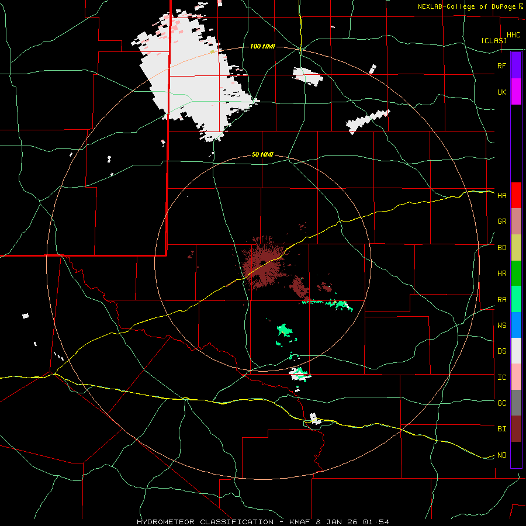Click the '01:54' time stamp
The height and width of the screenshot is (526, 526).
coord(376,522)
